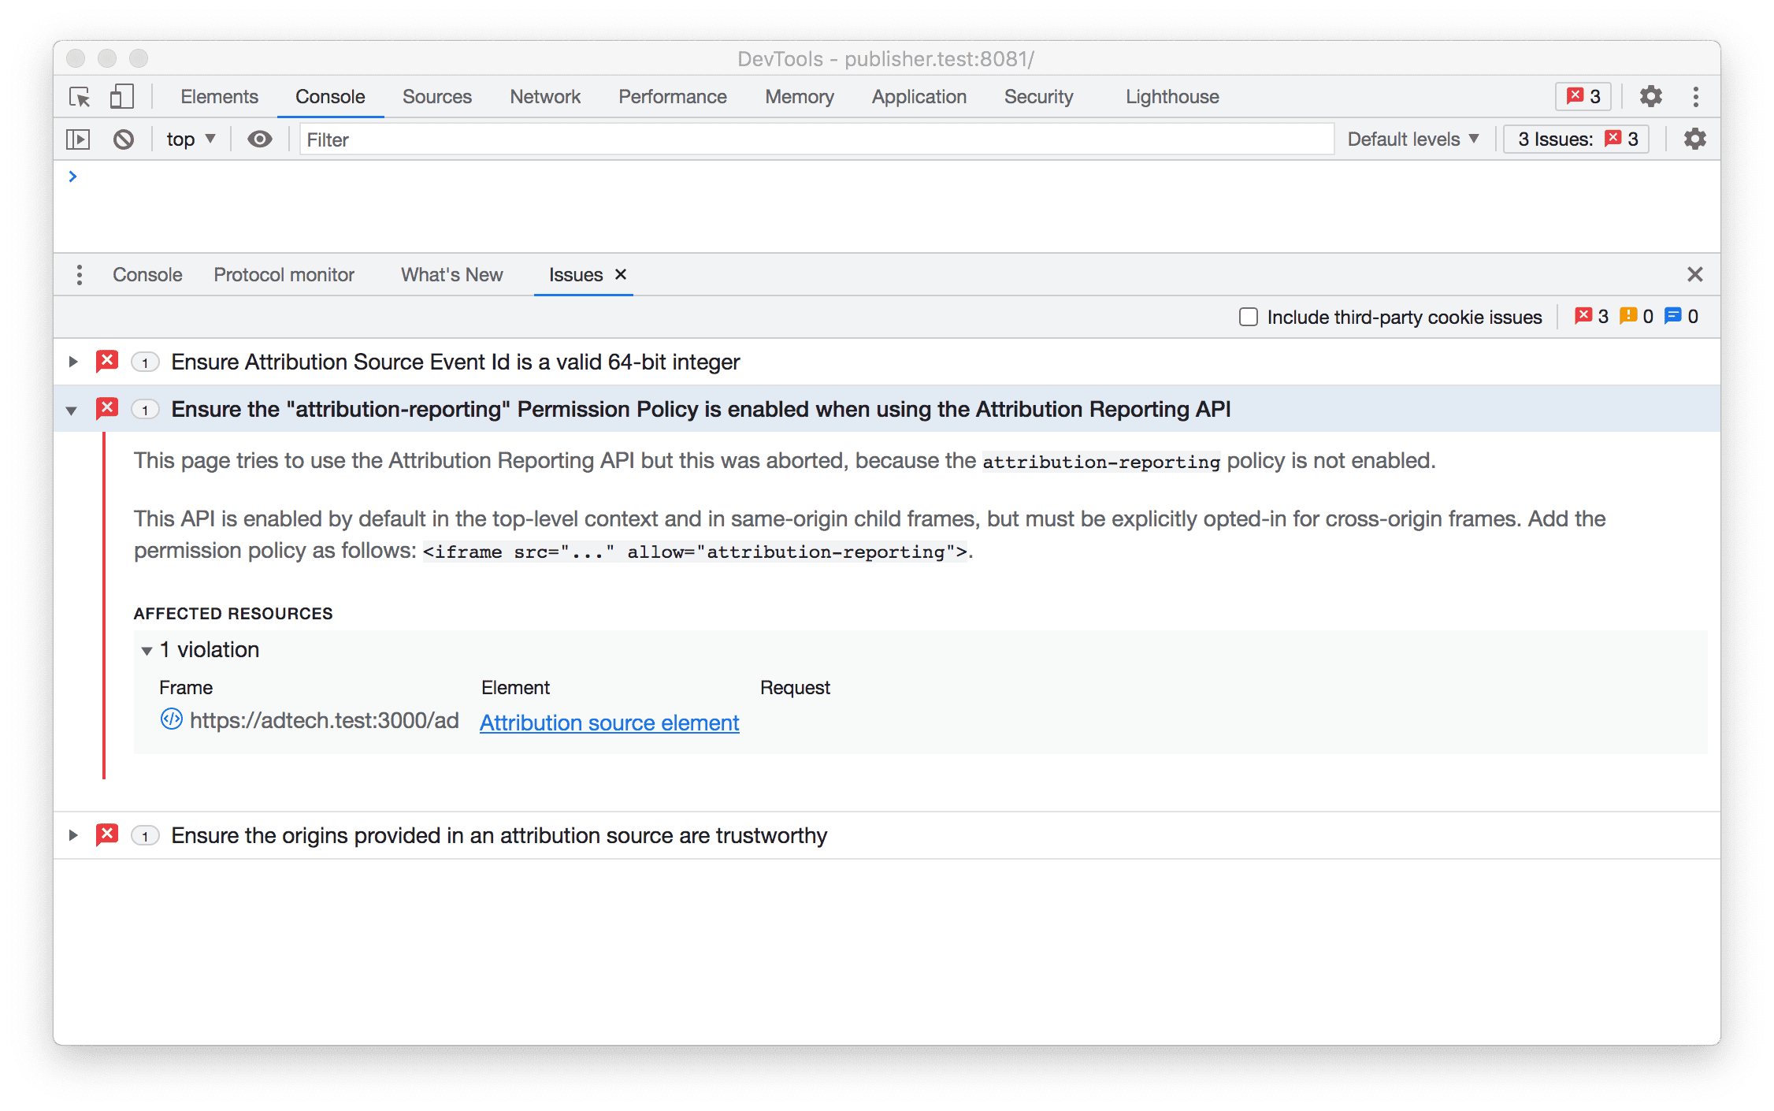Click the close button on Issues tab
The image size is (1774, 1111).
tap(620, 274)
